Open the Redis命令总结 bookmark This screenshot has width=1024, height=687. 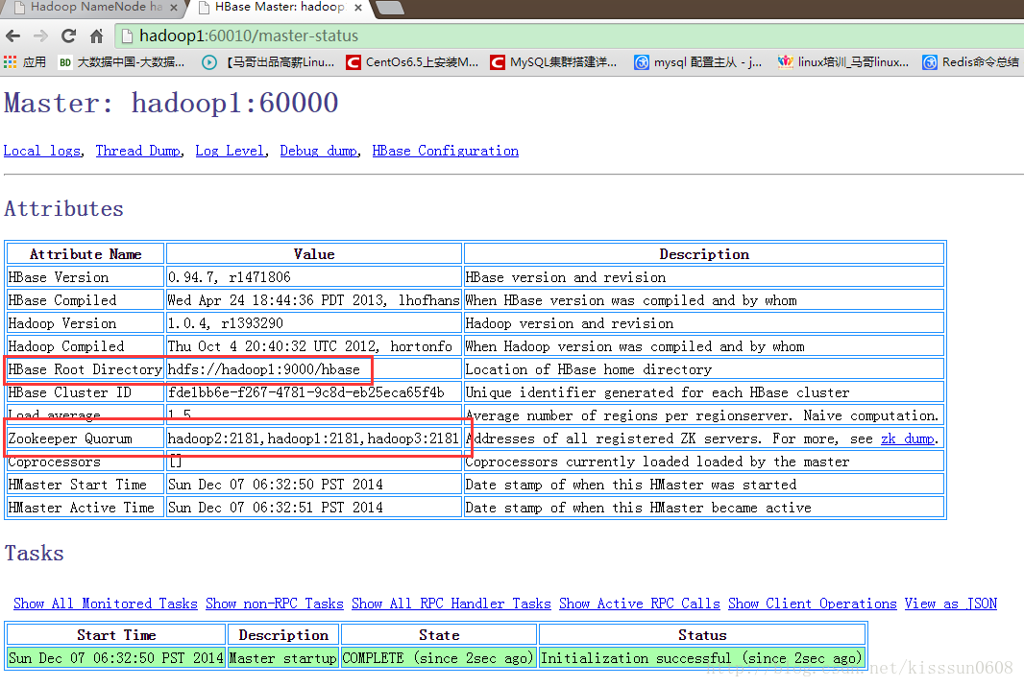pos(970,62)
